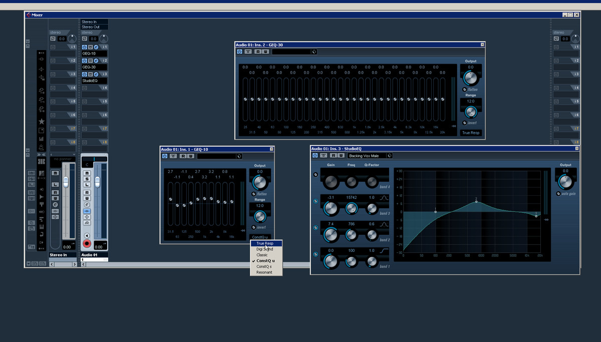Viewport: 601px width, 342px height.
Task: Click GEQ-10 preset management icon
Action: click(x=239, y=156)
